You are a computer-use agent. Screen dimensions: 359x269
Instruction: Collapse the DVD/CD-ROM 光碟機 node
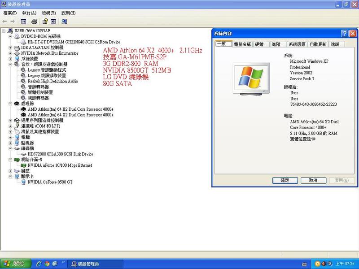(10, 36)
